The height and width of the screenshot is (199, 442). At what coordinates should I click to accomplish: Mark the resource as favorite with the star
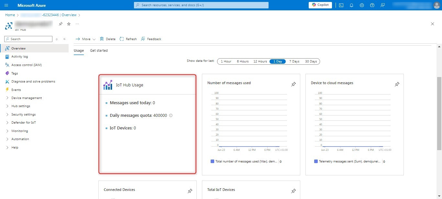click(69, 24)
